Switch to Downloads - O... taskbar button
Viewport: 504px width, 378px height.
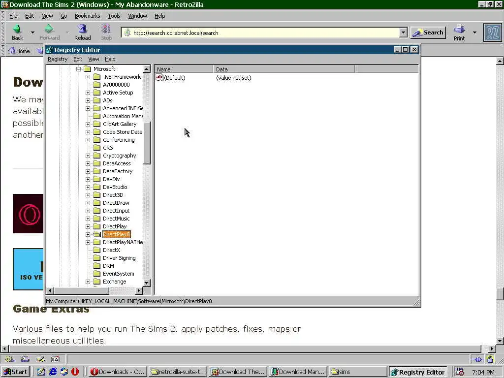pos(118,372)
